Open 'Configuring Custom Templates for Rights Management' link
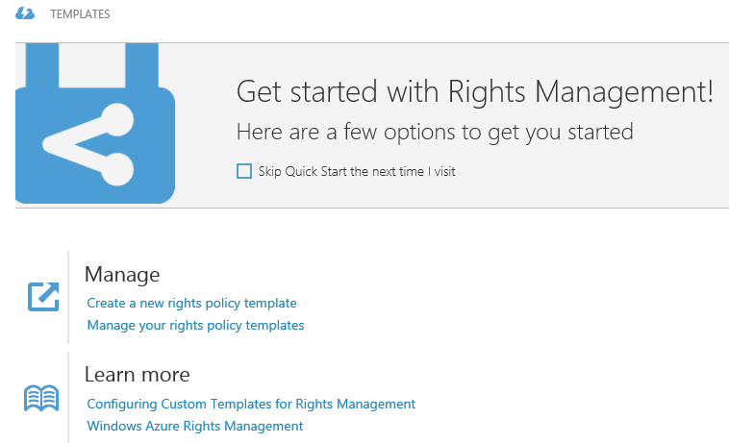The width and height of the screenshot is (729, 443). (x=251, y=404)
